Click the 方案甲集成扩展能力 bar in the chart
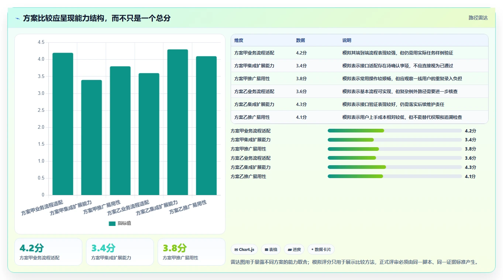 [92, 138]
